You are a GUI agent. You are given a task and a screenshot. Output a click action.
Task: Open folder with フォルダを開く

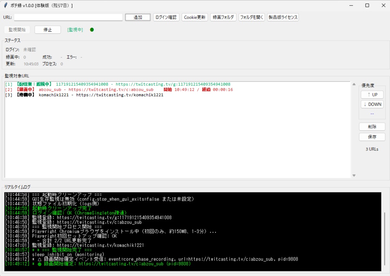pyautogui.click(x=252, y=17)
